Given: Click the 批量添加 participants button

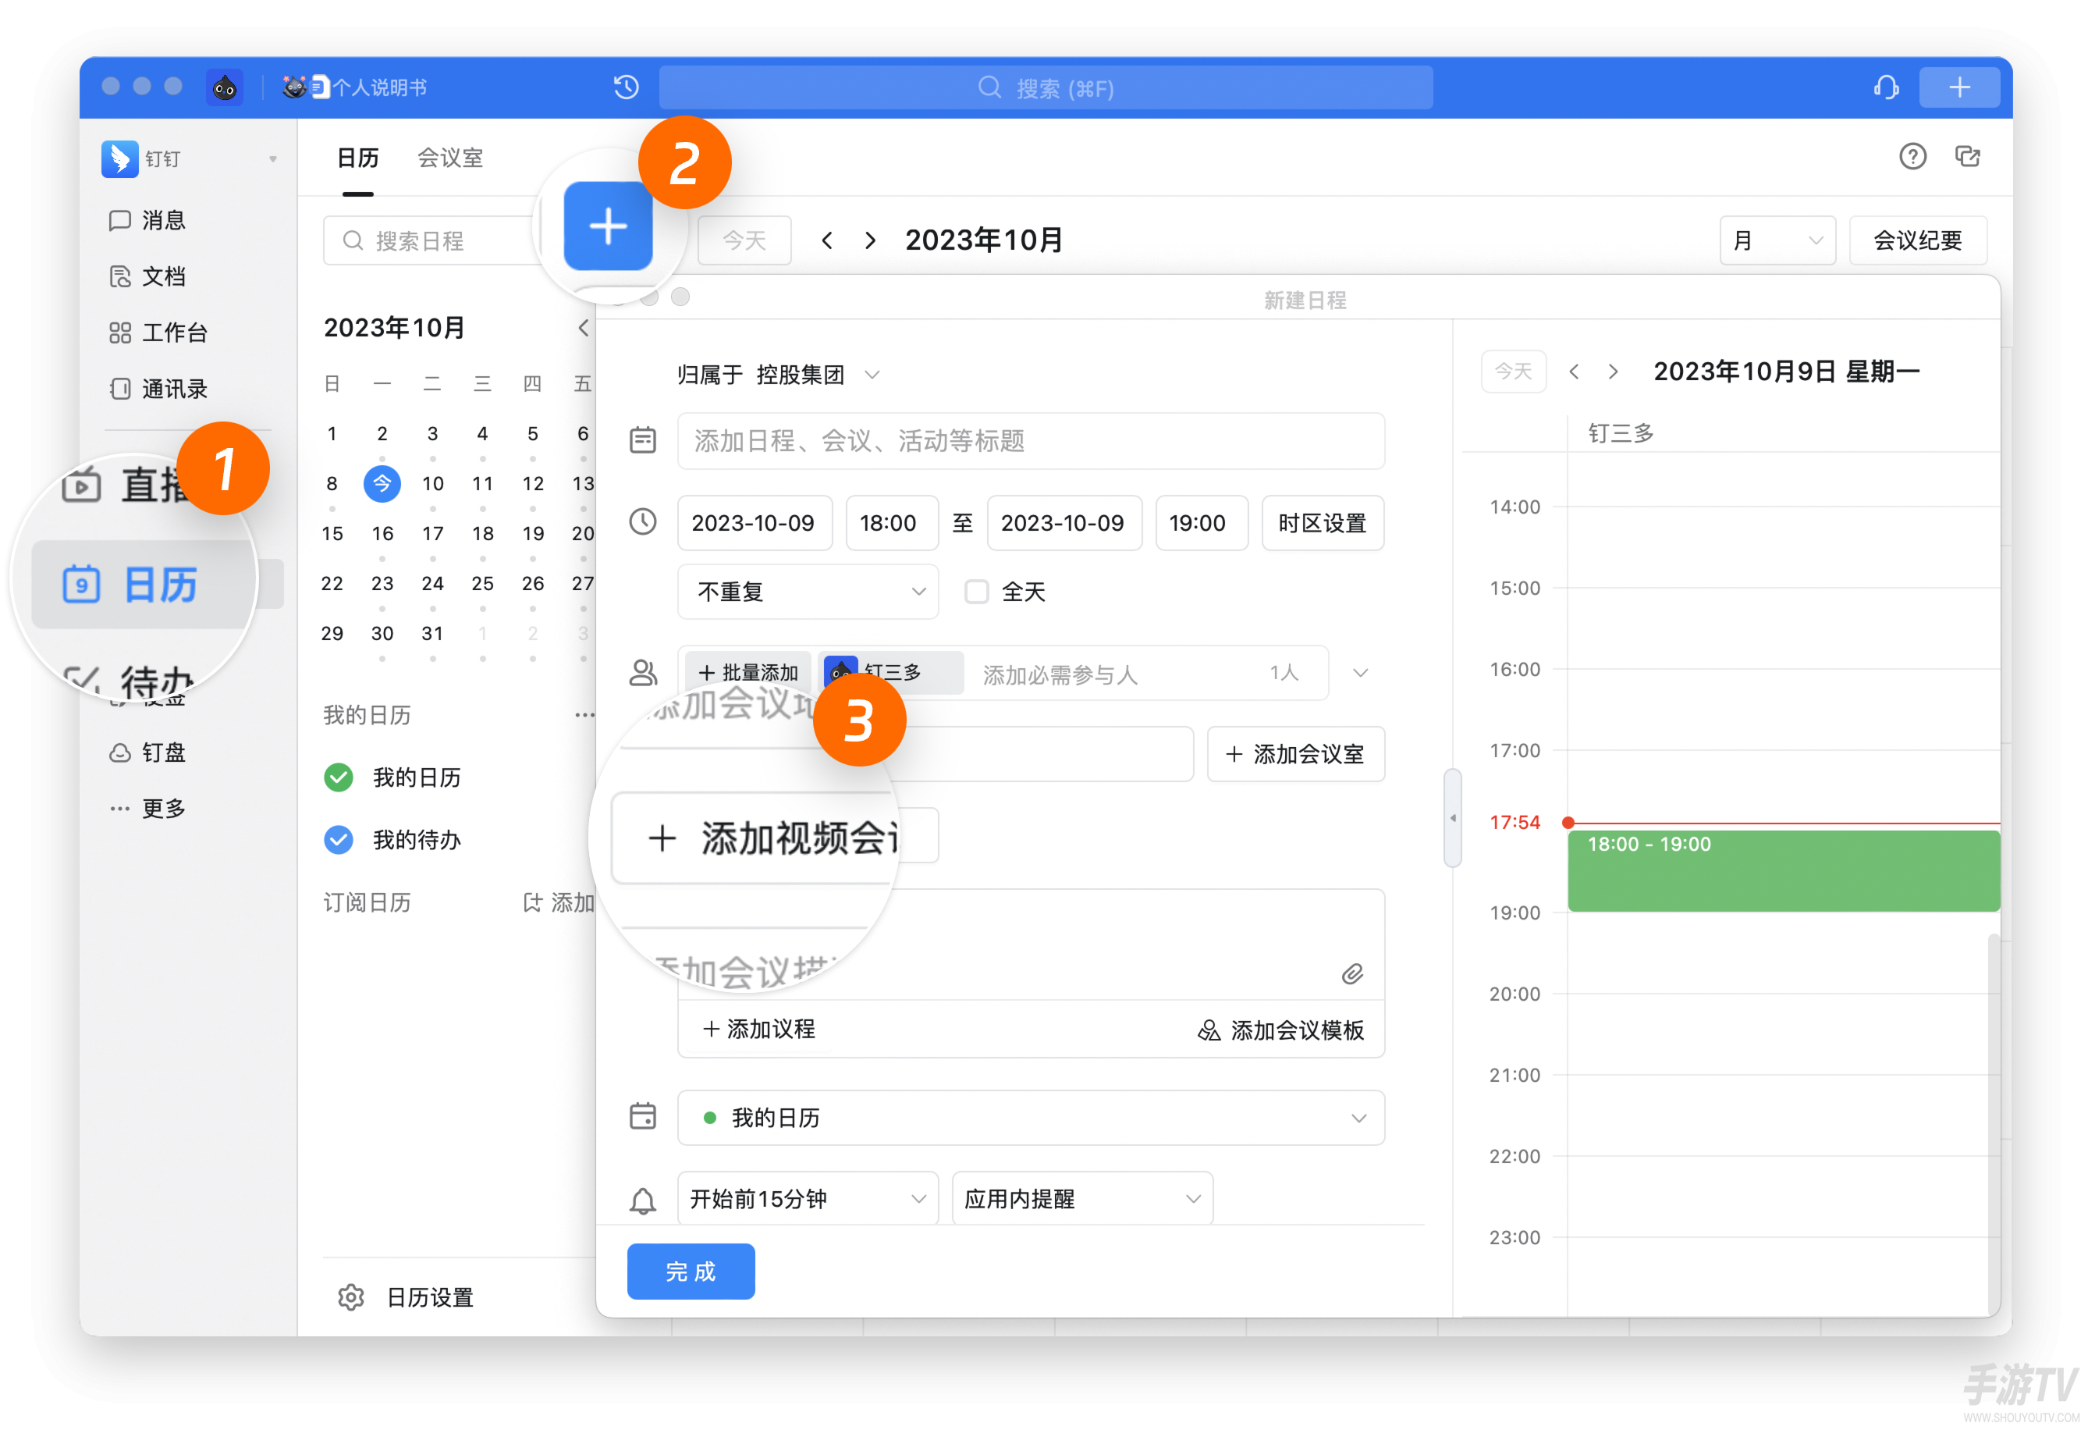Looking at the screenshot, I should coord(748,672).
